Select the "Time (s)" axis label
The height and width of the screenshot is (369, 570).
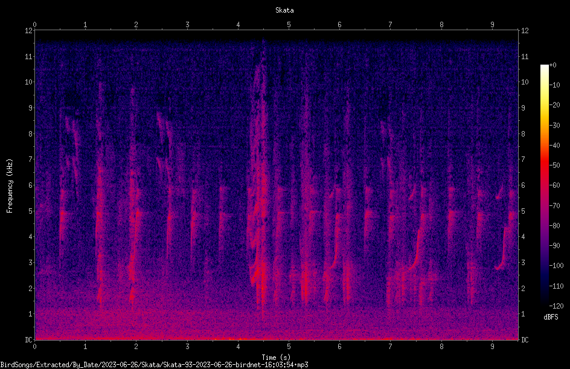[276, 358]
